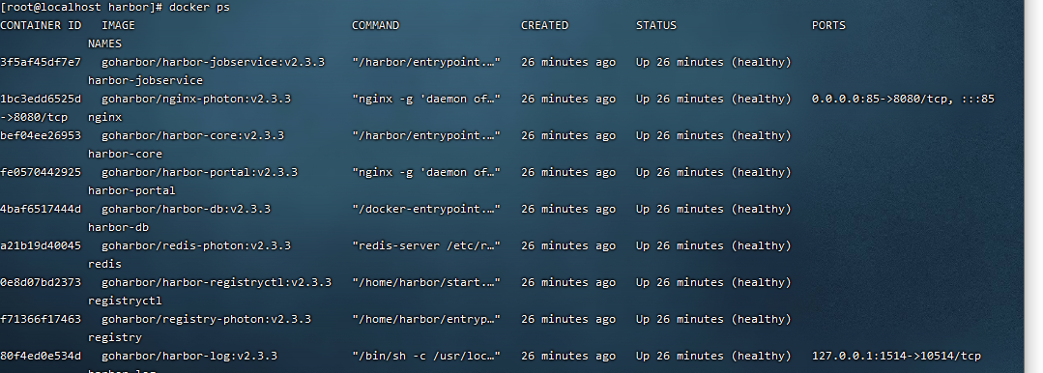Select container ID 4baf6517444d
The width and height of the screenshot is (1043, 373).
tap(41, 209)
